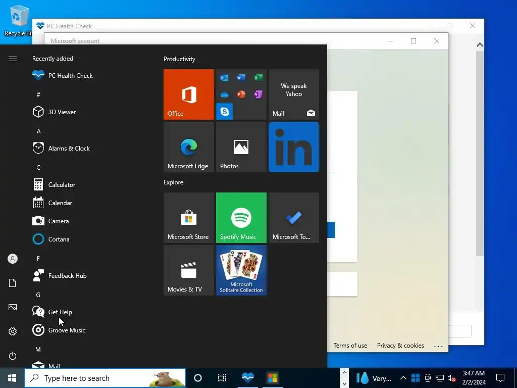Switch to PC Health Check taskbar icon
The width and height of the screenshot is (517, 388).
point(247,378)
